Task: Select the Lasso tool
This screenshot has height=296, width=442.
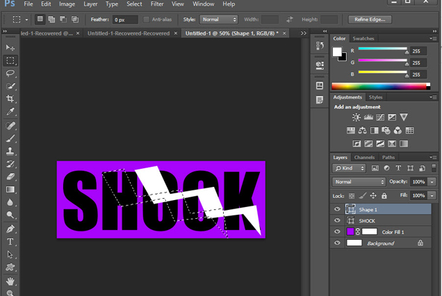Action: [x=10, y=73]
